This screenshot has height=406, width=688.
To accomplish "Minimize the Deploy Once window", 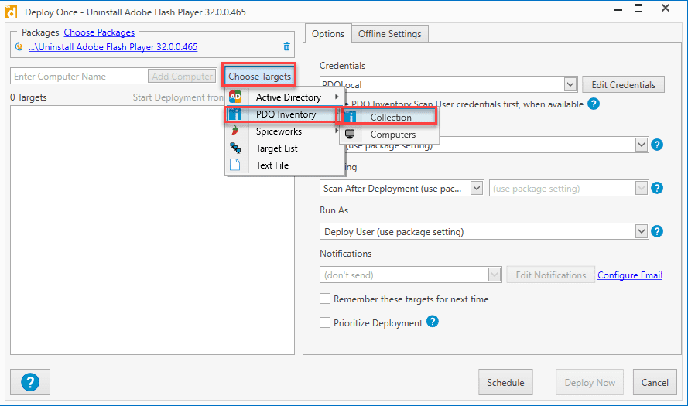I will (618, 9).
